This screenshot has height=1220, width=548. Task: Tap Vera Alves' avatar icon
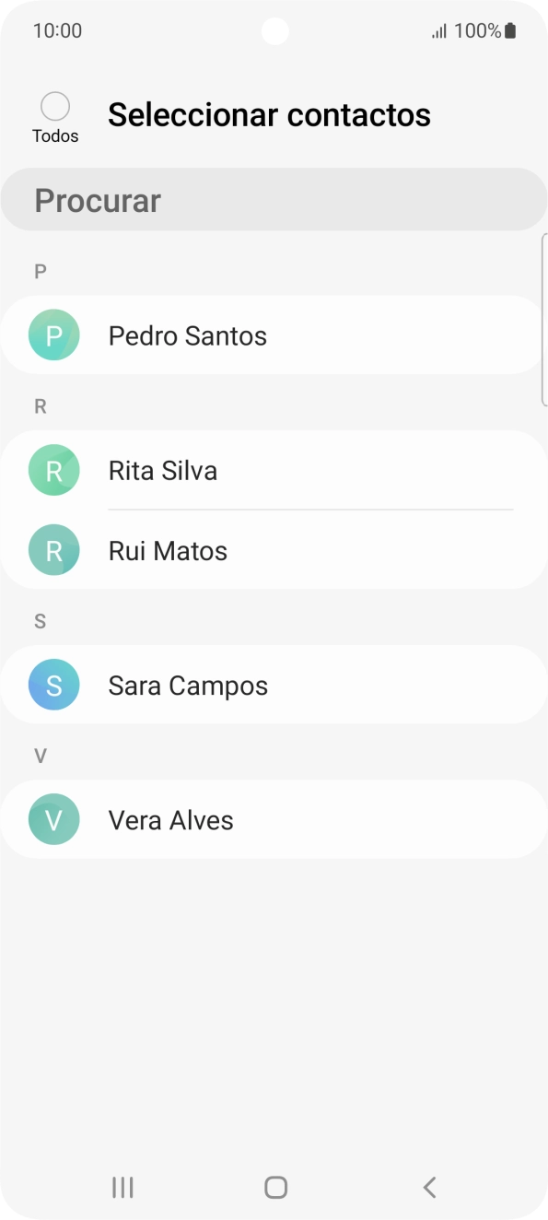(x=53, y=819)
